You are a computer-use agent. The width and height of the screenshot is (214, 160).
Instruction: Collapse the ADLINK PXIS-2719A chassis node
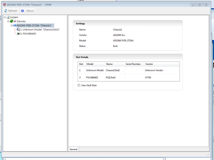point(12,26)
